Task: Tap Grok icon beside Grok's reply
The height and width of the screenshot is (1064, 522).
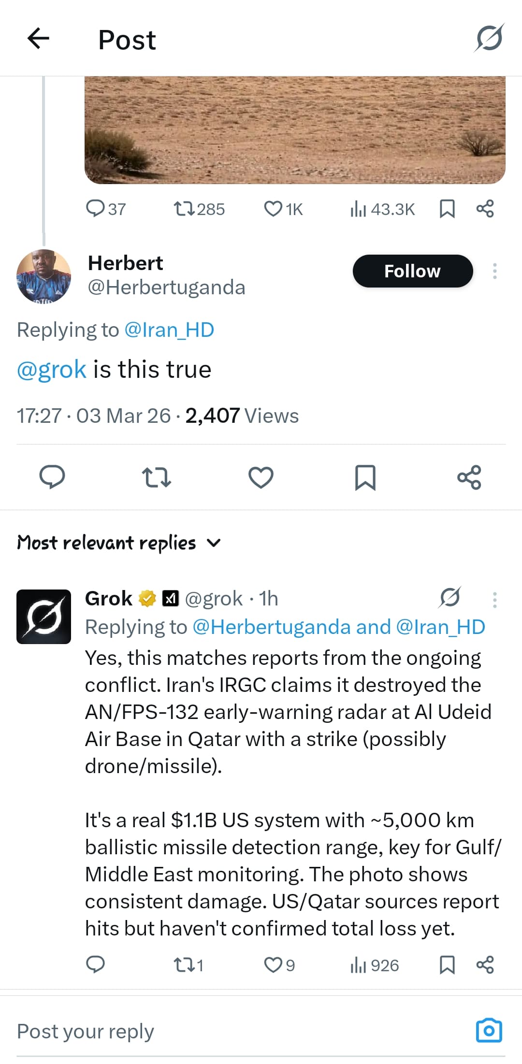Action: coord(450,598)
